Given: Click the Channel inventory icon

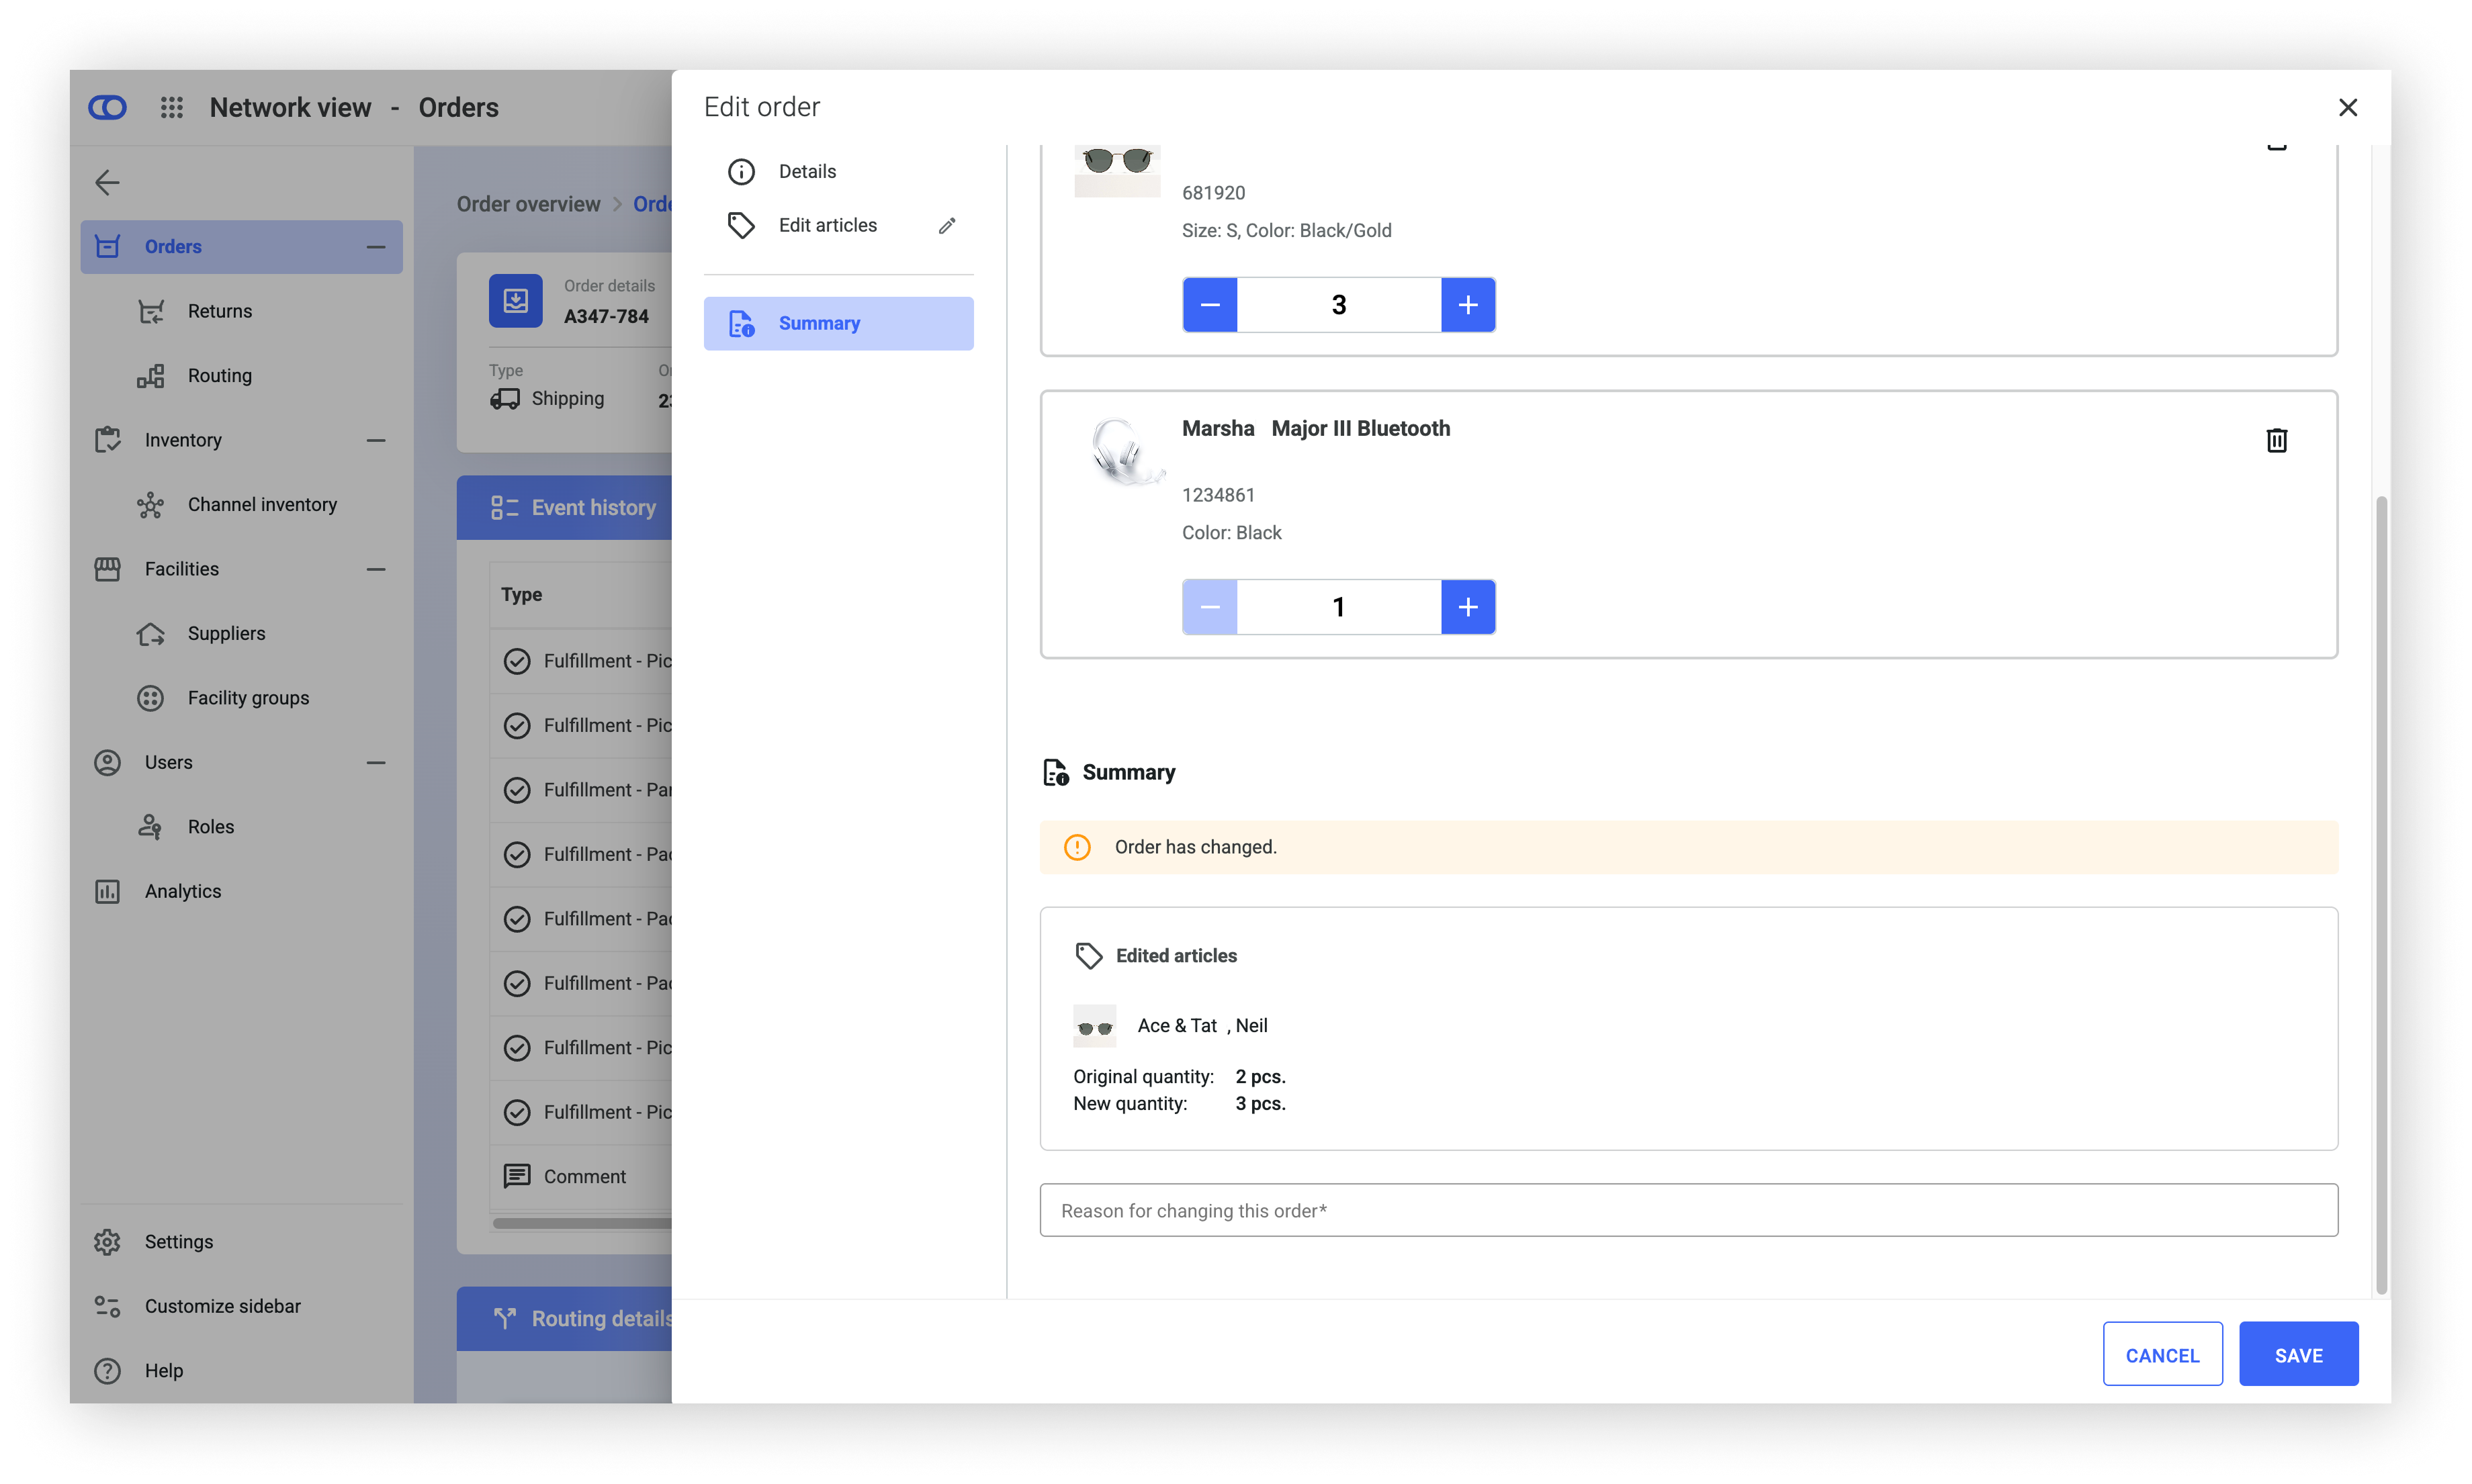Looking at the screenshot, I should [x=150, y=505].
